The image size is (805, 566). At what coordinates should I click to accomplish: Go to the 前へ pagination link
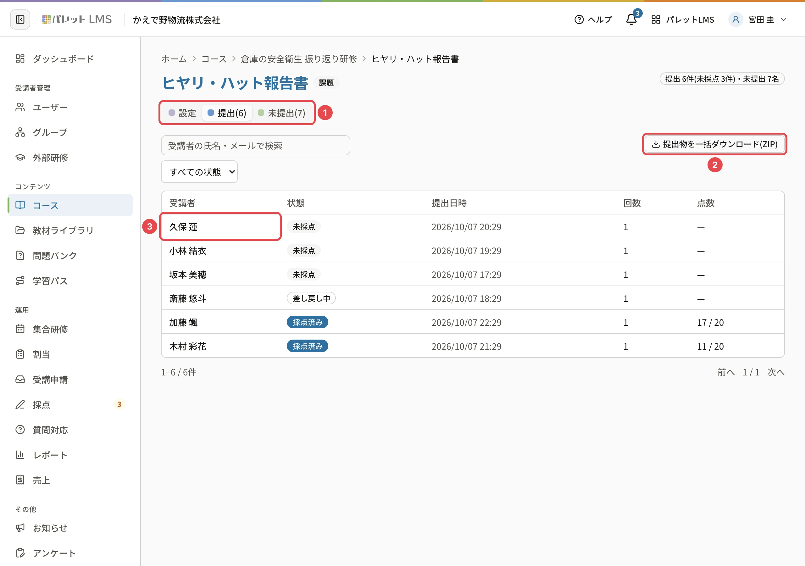(726, 372)
